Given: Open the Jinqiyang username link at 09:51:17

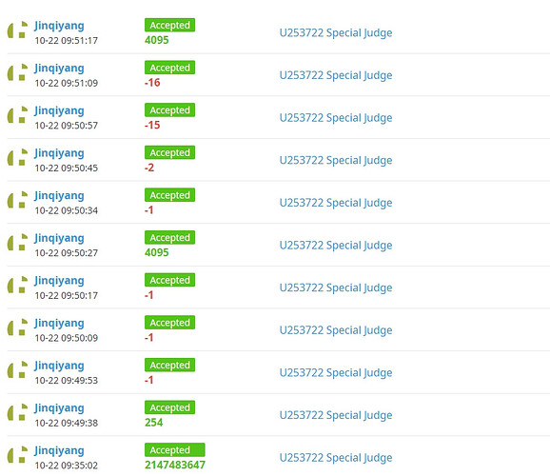Looking at the screenshot, I should (59, 26).
